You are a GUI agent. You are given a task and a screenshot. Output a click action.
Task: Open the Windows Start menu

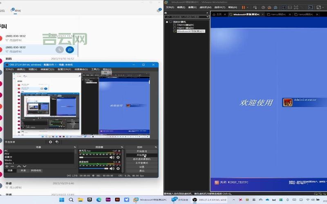point(62,200)
